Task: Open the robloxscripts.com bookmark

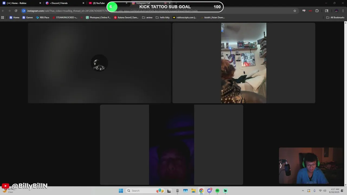Action: point(184,18)
